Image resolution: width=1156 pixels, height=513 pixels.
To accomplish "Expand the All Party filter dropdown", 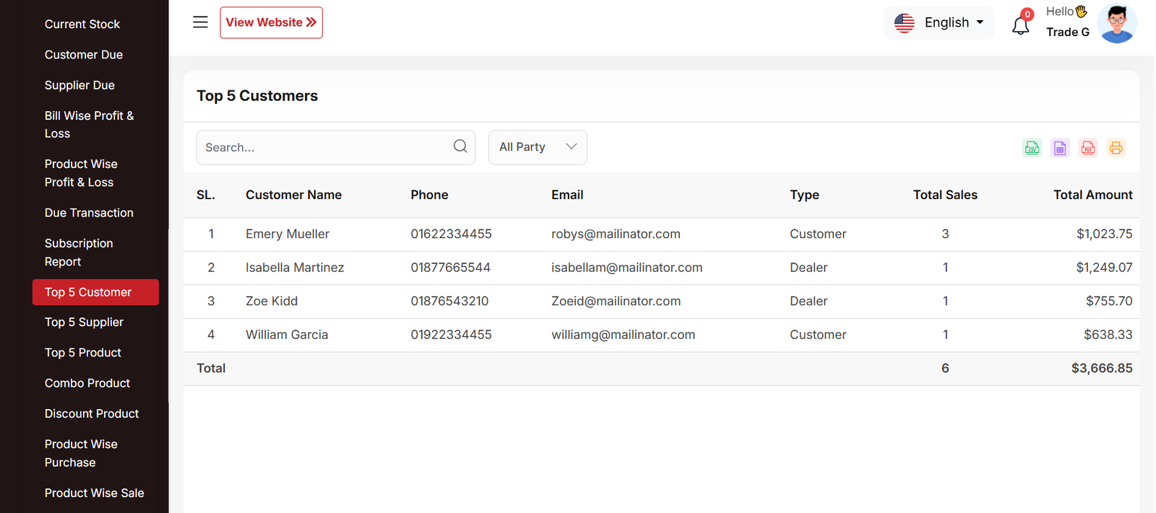I will coord(538,147).
